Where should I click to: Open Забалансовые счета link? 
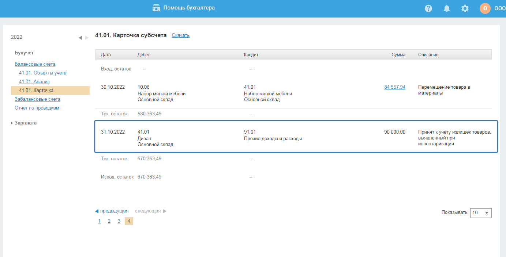tap(37, 99)
